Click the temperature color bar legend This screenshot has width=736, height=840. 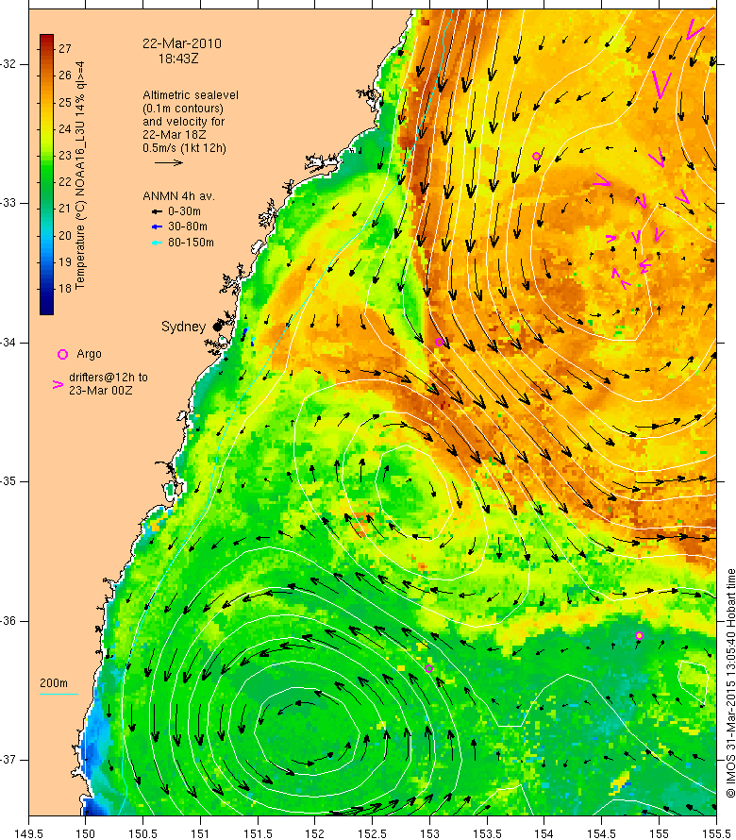point(46,174)
